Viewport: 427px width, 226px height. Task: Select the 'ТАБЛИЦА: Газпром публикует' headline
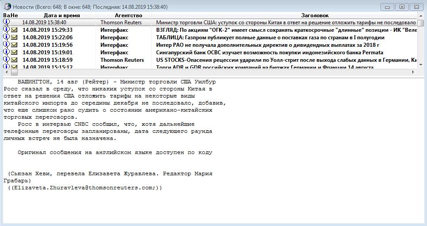[270, 38]
